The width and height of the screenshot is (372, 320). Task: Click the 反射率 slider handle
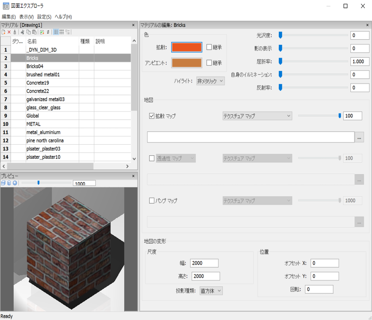pos(280,87)
